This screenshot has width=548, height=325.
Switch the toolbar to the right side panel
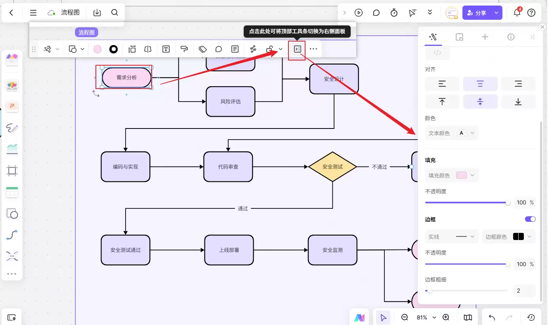(x=297, y=49)
